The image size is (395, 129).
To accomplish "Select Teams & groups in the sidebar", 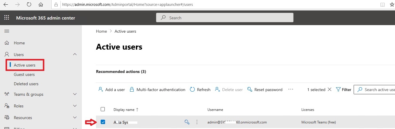I will click(x=28, y=94).
